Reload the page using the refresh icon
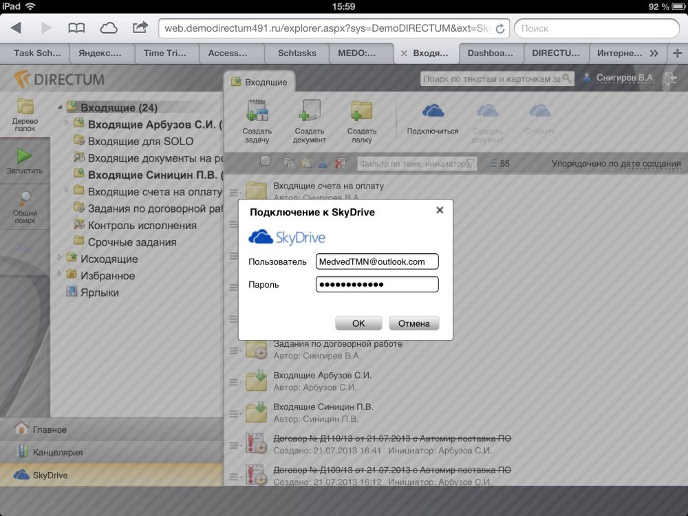688x516 pixels. (499, 28)
